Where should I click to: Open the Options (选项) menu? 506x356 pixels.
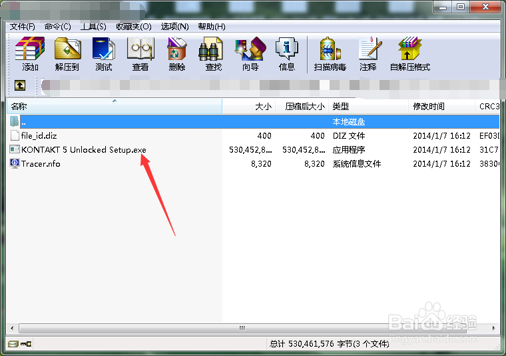click(174, 27)
